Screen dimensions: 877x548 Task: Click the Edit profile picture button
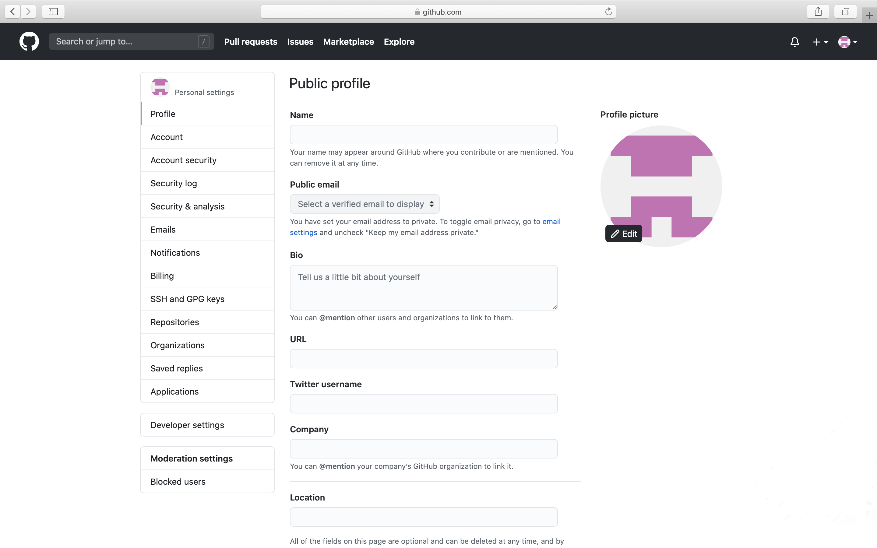[624, 234]
